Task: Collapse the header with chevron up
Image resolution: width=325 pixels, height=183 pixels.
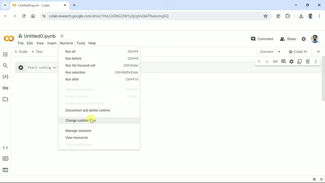Action: pyautogui.click(x=318, y=52)
